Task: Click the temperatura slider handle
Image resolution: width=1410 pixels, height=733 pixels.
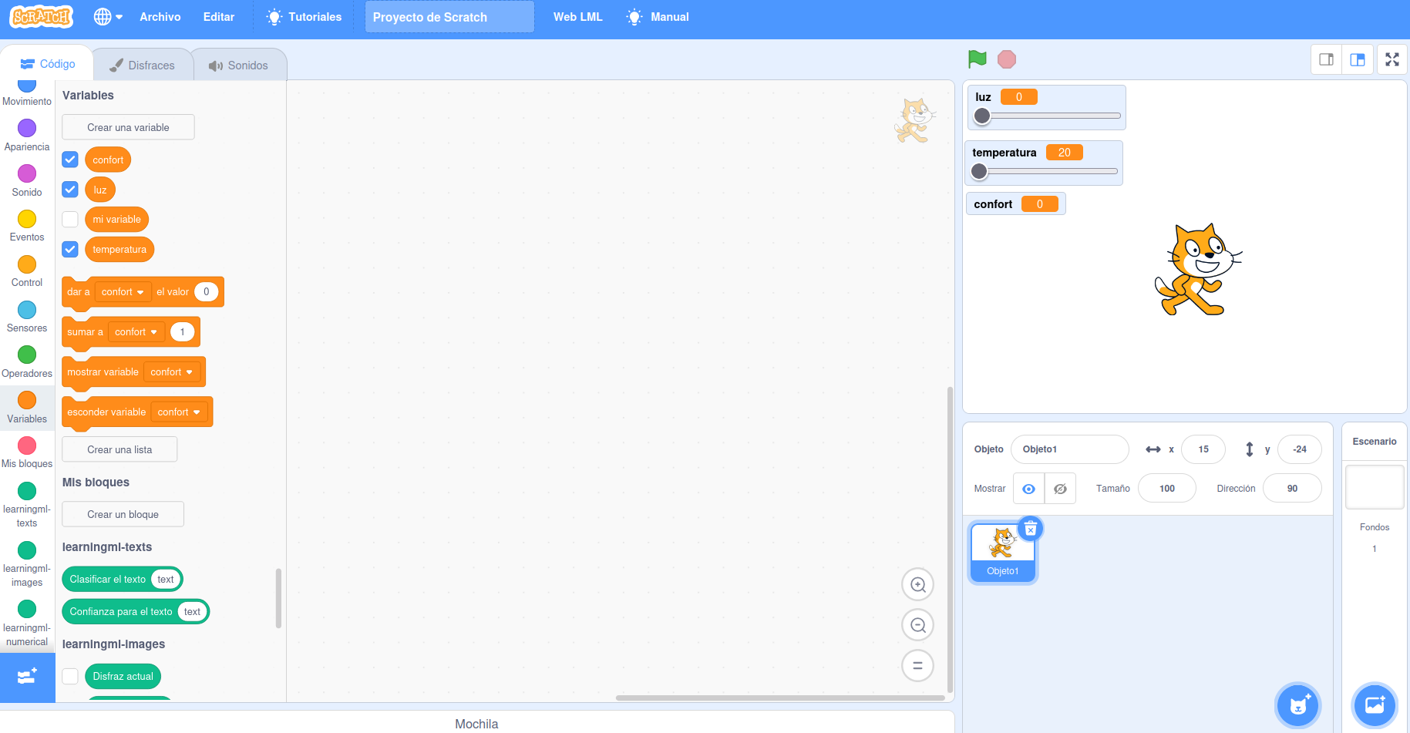Action: tap(979, 171)
